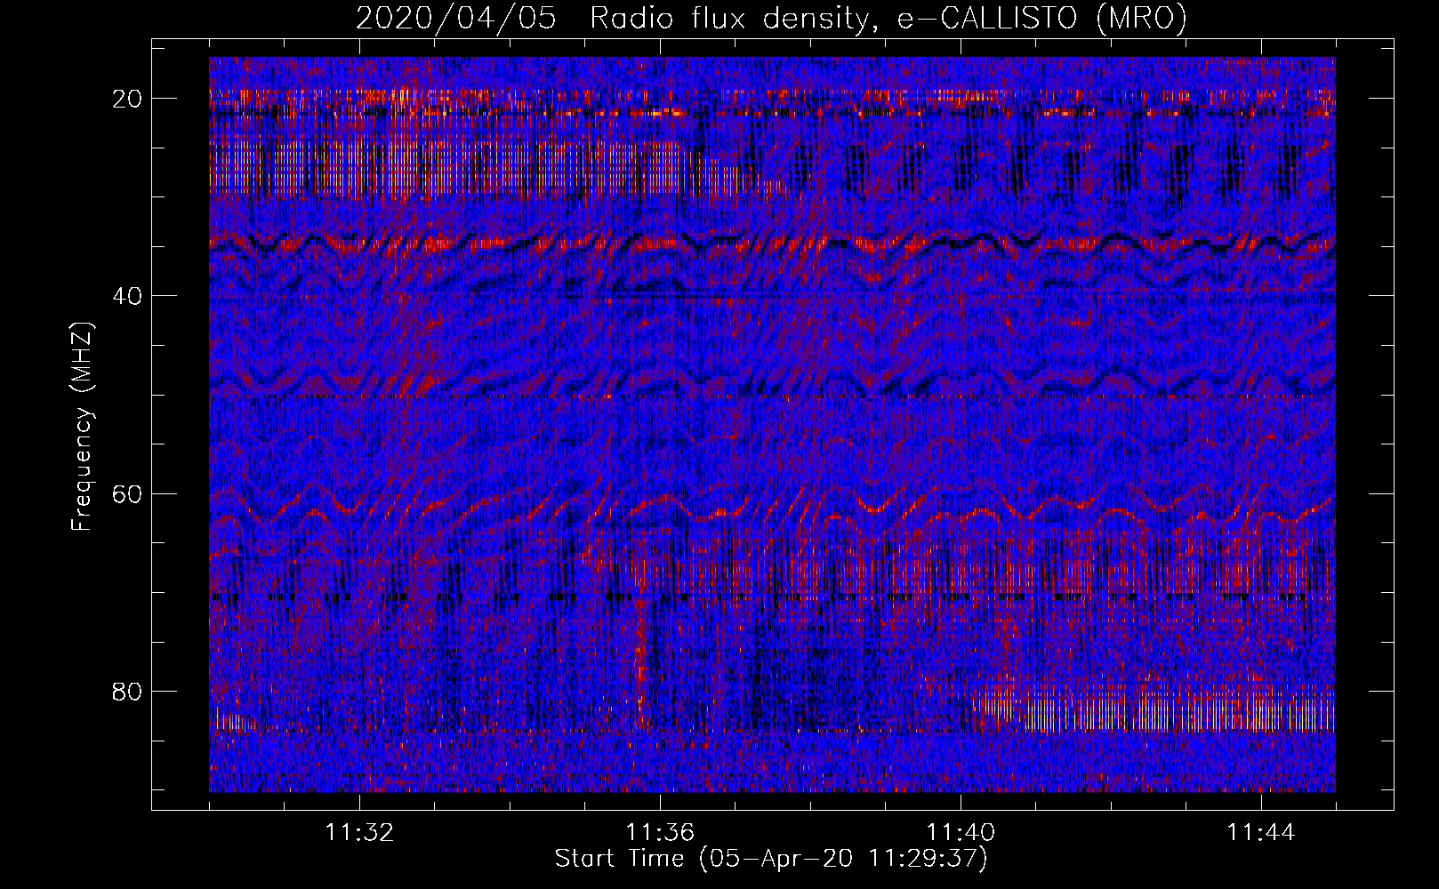Click the "Frequency (MHZ)" axis label
1439x889 pixels.
pyautogui.click(x=82, y=427)
